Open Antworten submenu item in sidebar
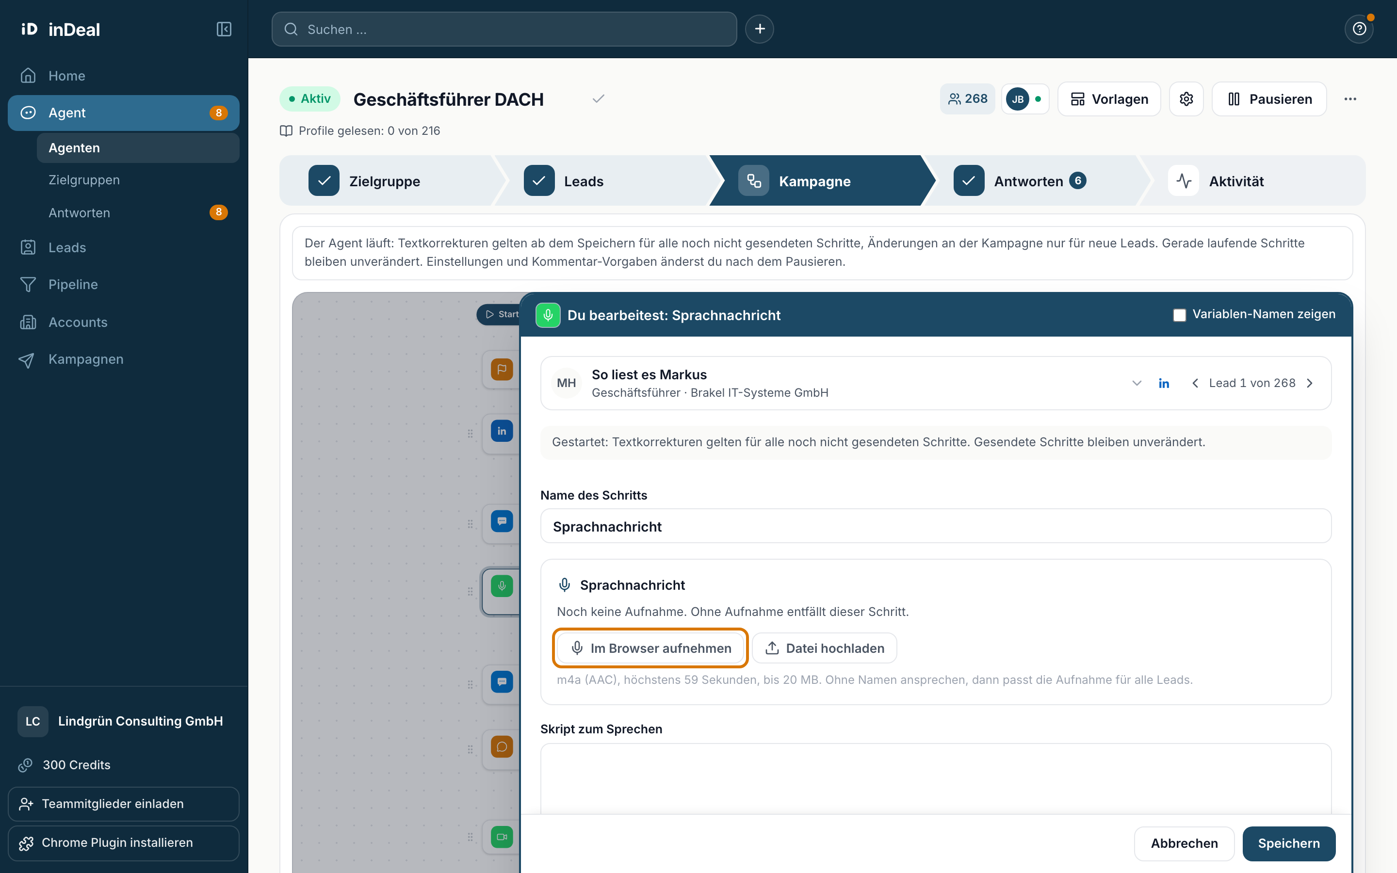This screenshot has height=873, width=1397. coord(138,212)
